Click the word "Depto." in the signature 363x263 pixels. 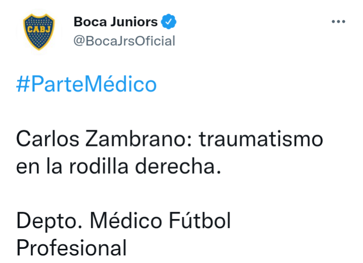tap(49, 221)
